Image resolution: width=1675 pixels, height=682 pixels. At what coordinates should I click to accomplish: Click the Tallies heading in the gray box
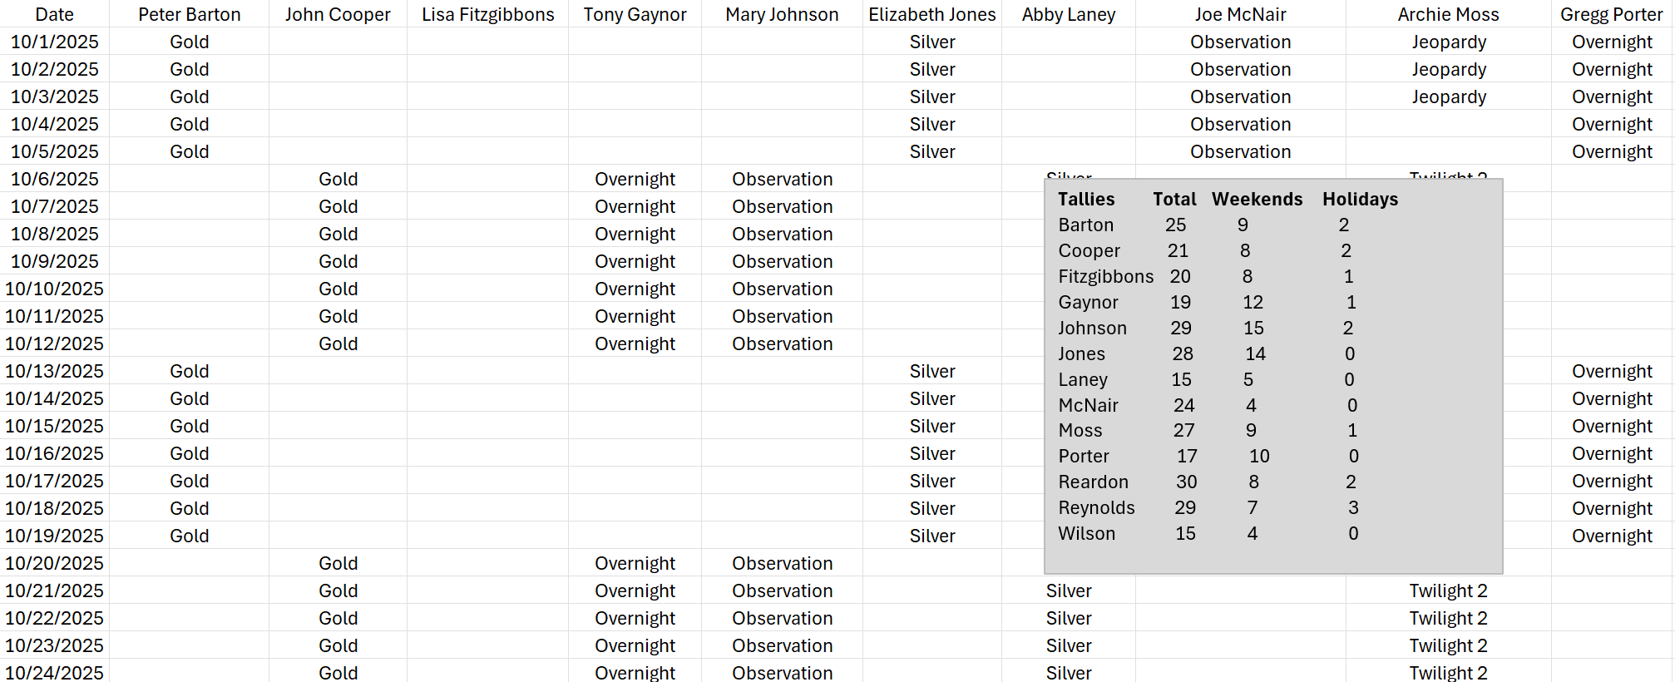pos(1086,199)
